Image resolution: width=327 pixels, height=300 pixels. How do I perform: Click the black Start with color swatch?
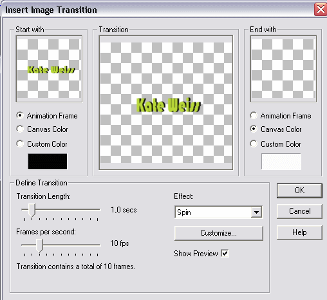pyautogui.click(x=48, y=162)
